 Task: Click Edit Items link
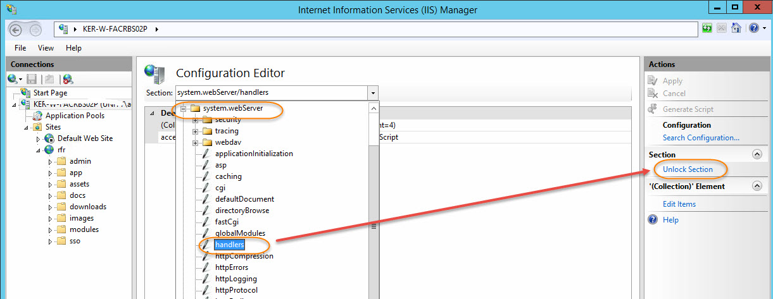pos(679,204)
